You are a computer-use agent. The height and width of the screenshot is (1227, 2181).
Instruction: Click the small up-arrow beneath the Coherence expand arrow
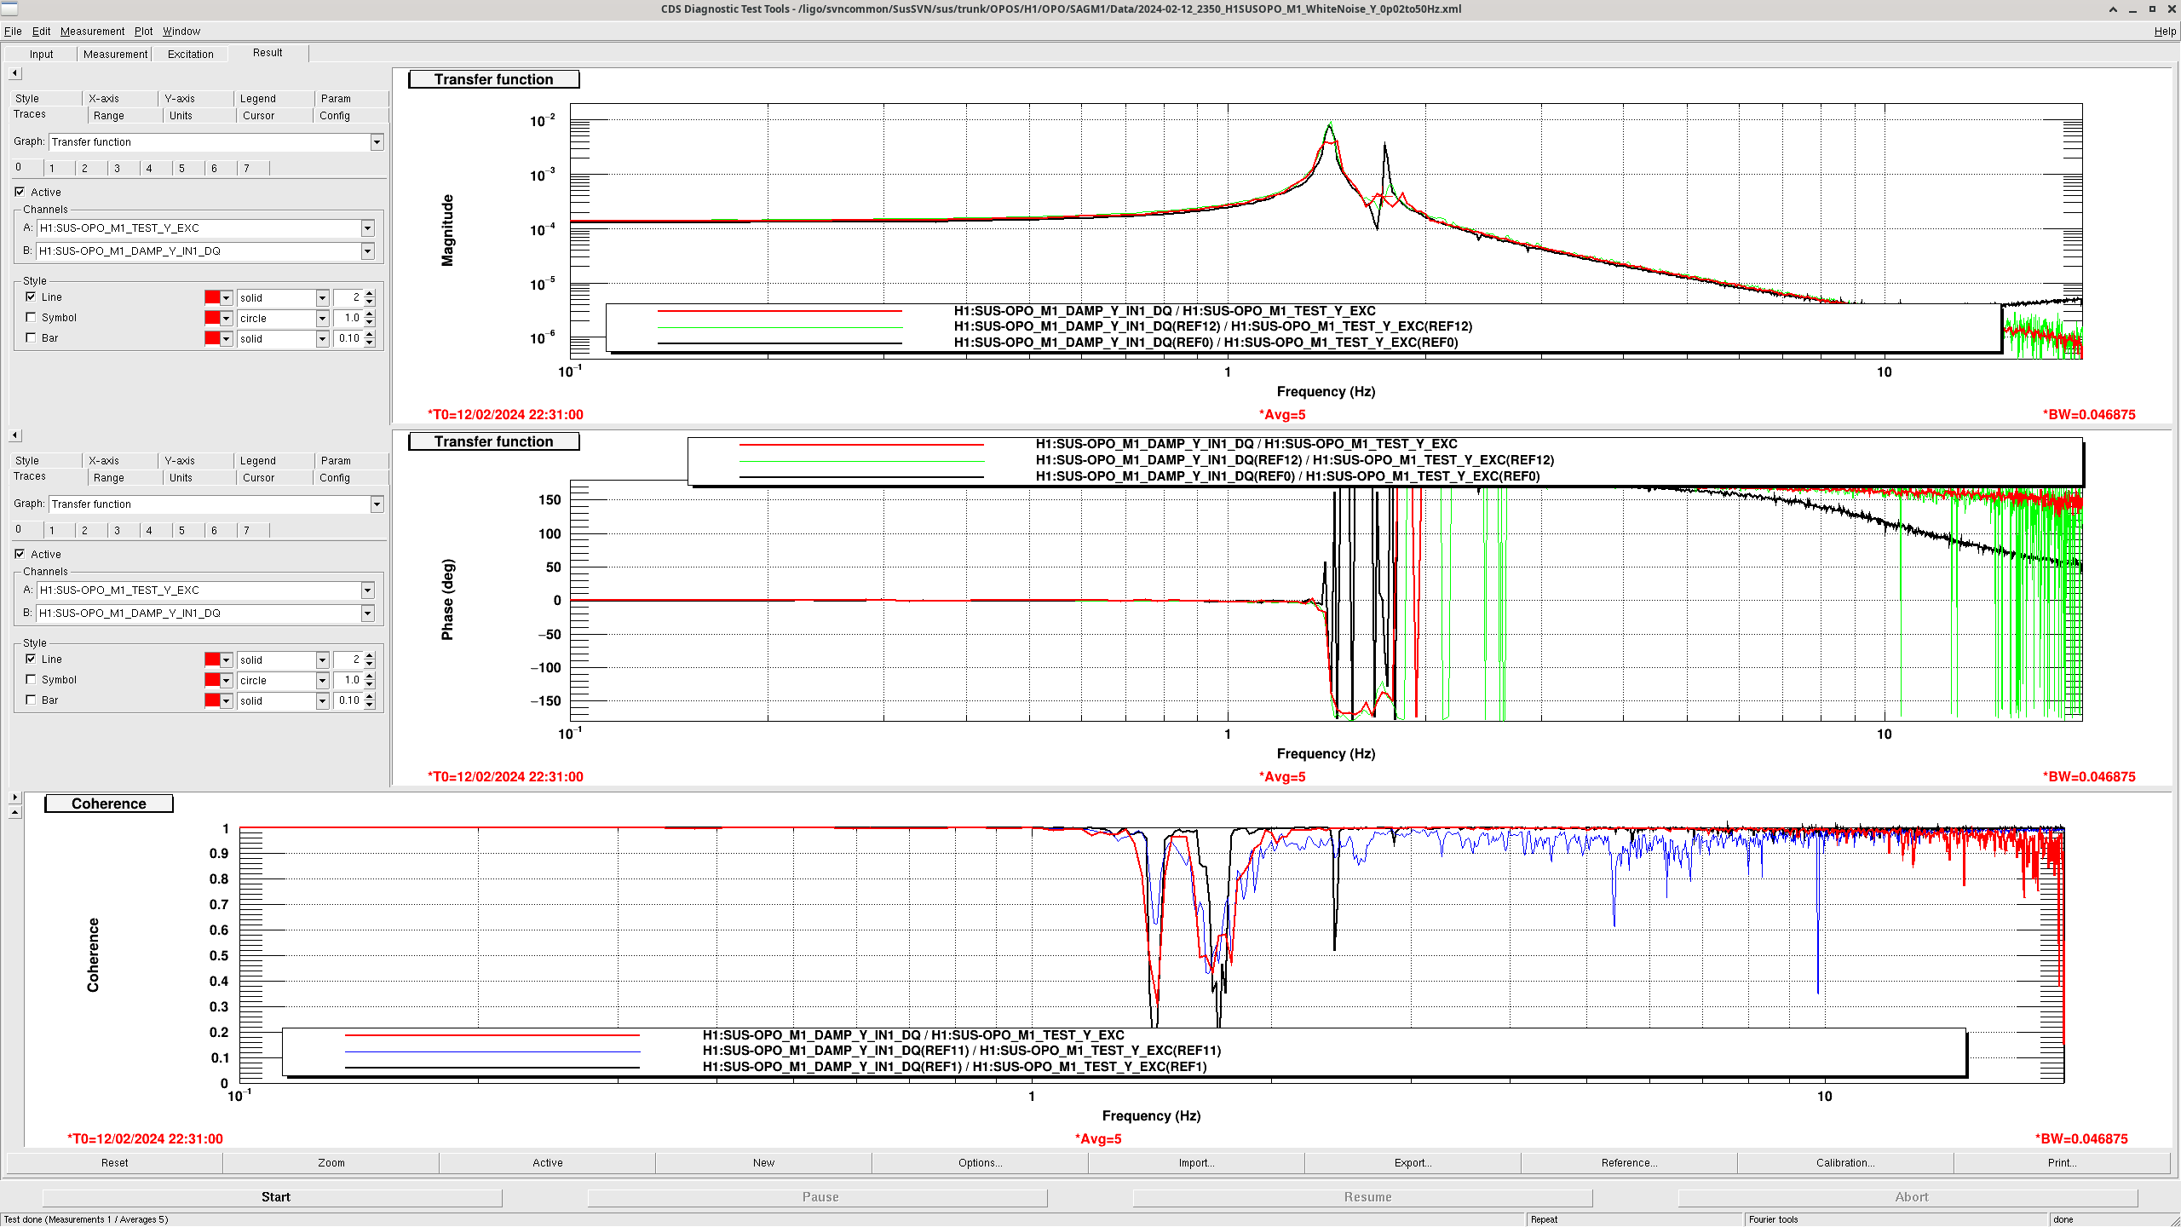14,813
